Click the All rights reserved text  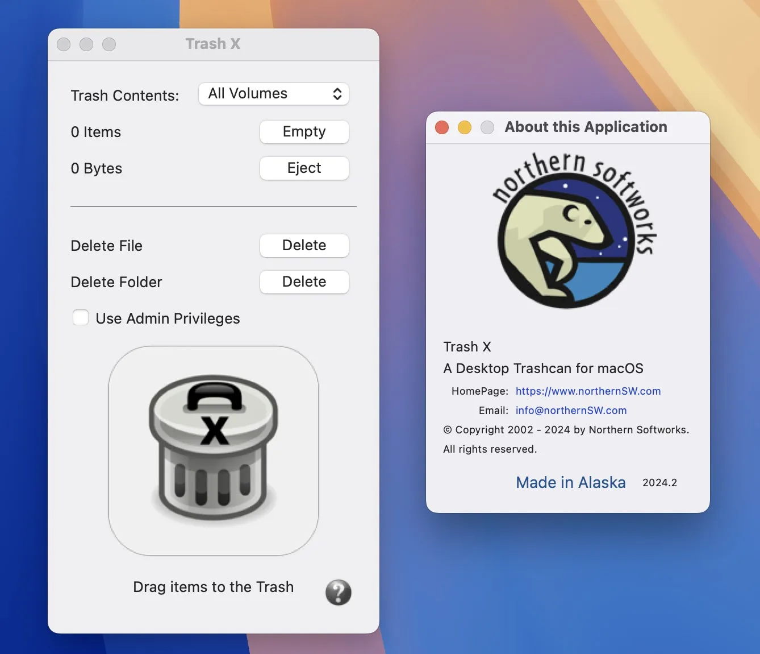pos(490,449)
